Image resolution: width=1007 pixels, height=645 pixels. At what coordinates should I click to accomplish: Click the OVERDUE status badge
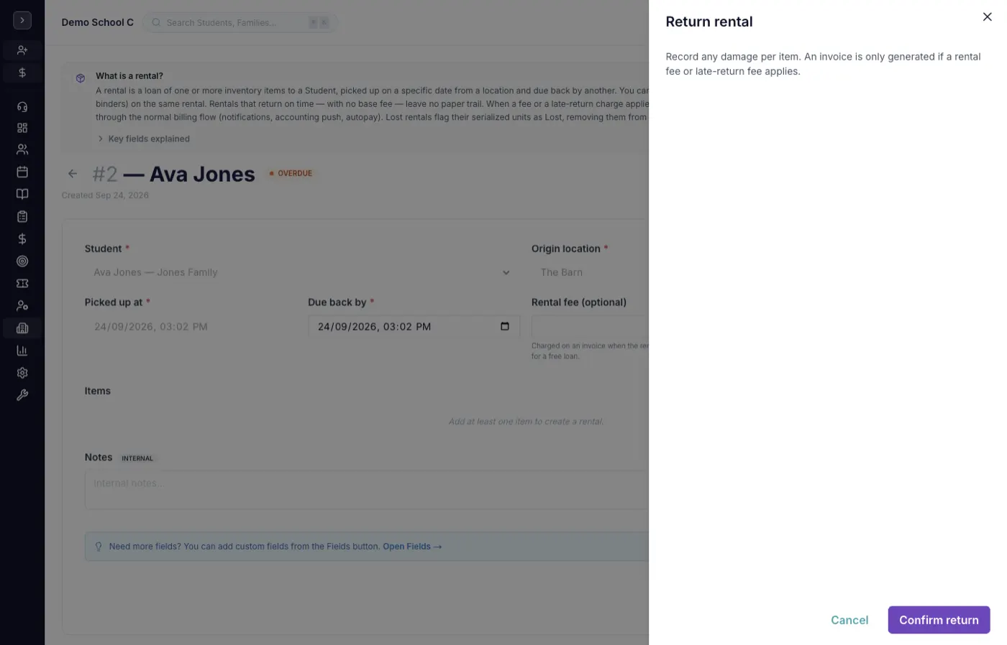click(x=291, y=173)
